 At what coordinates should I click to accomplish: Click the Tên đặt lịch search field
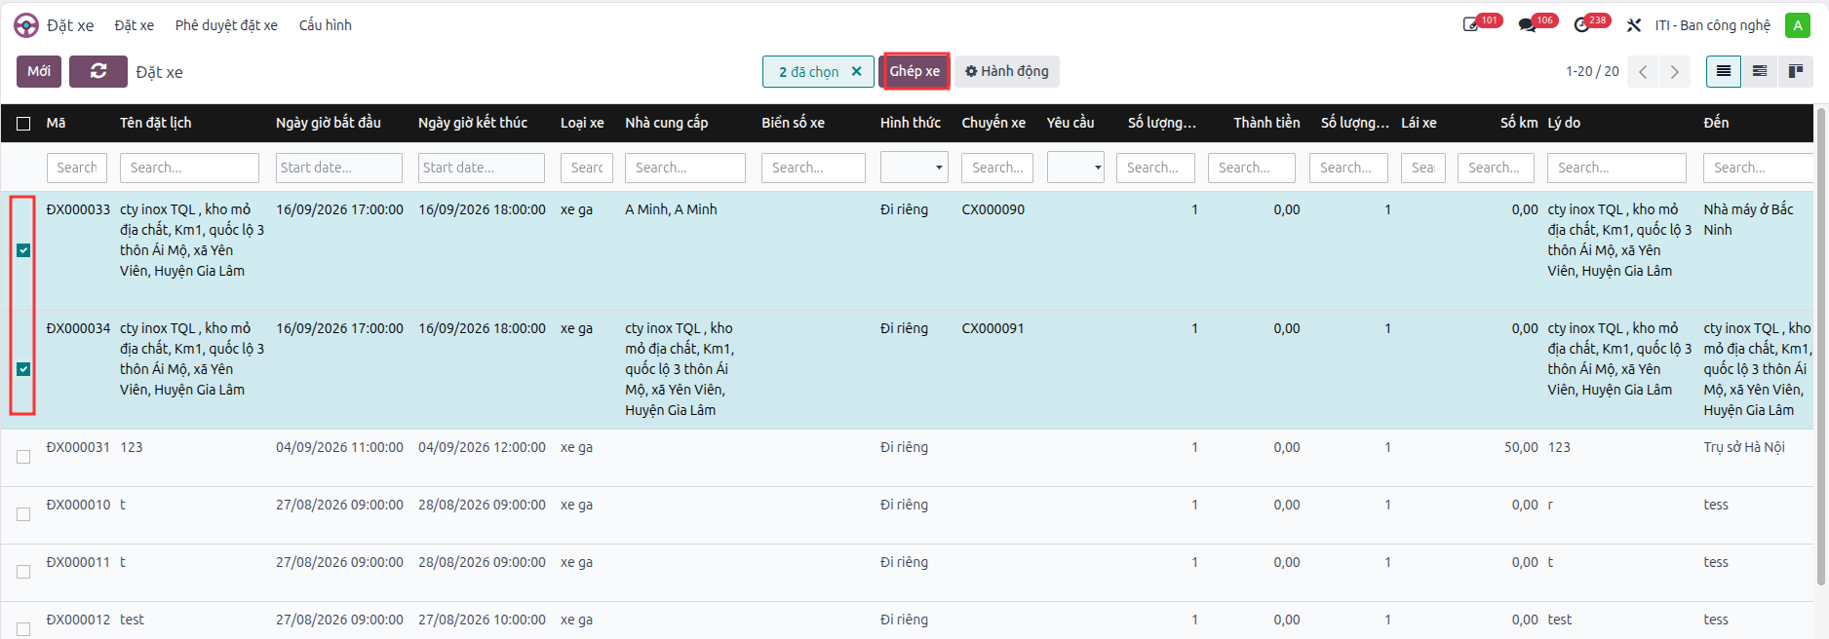tap(189, 168)
